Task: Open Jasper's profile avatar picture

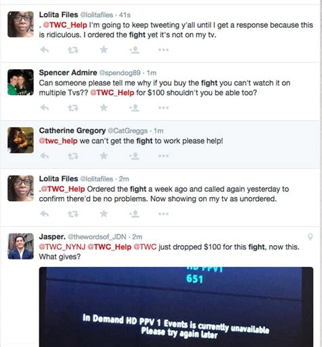Action: [x=20, y=246]
